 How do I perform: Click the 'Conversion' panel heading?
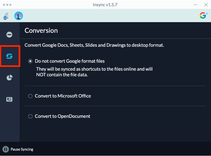click(41, 31)
